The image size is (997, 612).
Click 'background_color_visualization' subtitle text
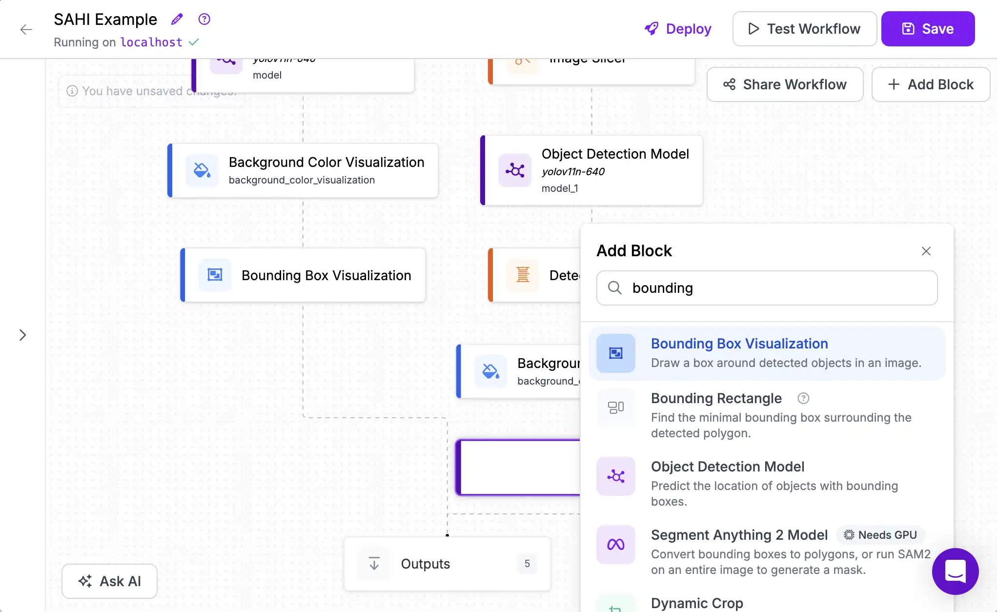click(302, 180)
